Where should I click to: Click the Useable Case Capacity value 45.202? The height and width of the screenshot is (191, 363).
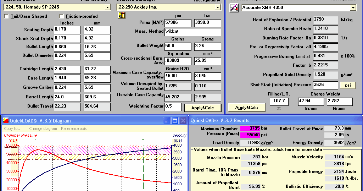pyautogui.click(x=178, y=98)
